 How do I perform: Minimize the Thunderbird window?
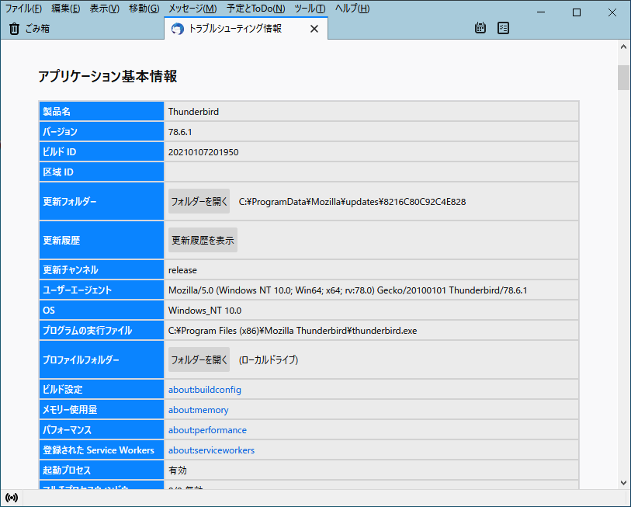(541, 12)
